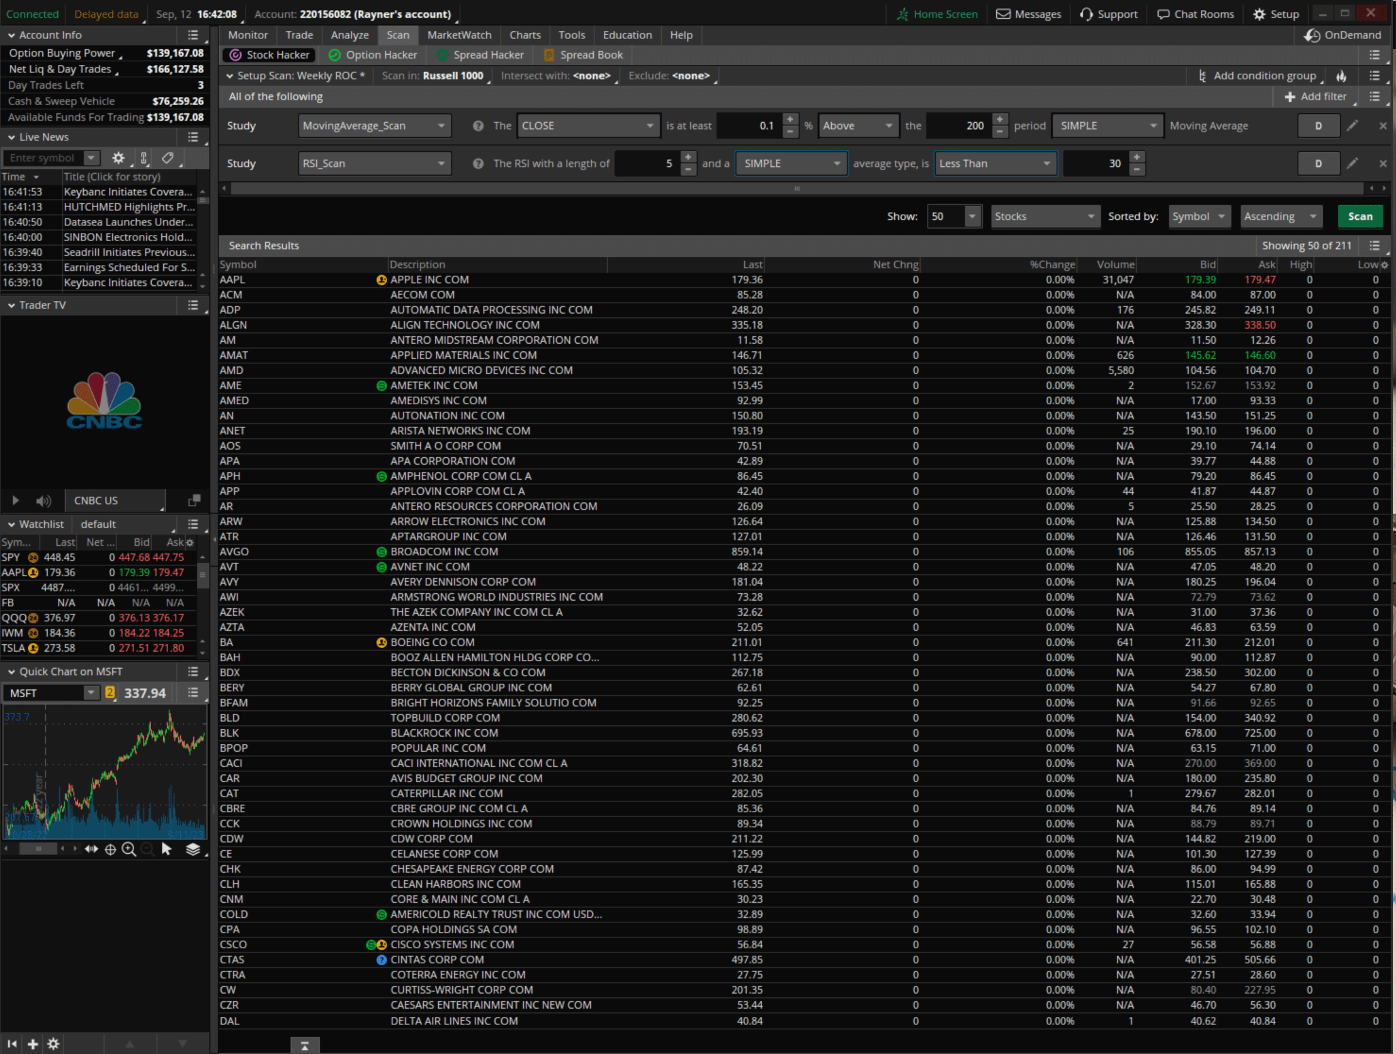Open the RSI_Scan study dropdown

coord(375,164)
